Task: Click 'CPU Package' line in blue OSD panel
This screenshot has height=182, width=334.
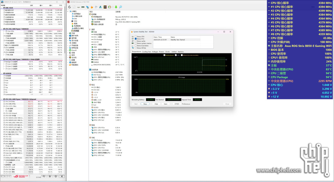Action: point(300,77)
